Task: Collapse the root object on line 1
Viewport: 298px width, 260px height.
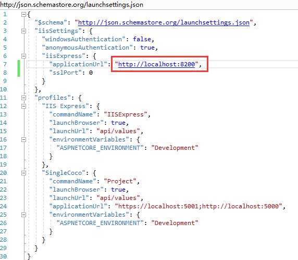Action: (x=23, y=14)
